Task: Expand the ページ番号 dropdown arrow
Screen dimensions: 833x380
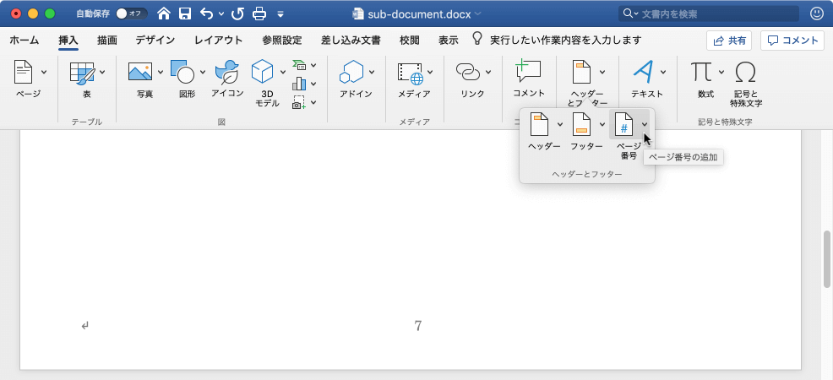Action: tap(645, 125)
